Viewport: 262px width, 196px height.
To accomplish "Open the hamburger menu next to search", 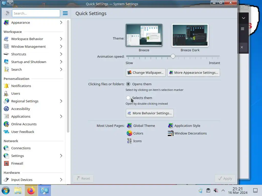I will coord(65,13).
